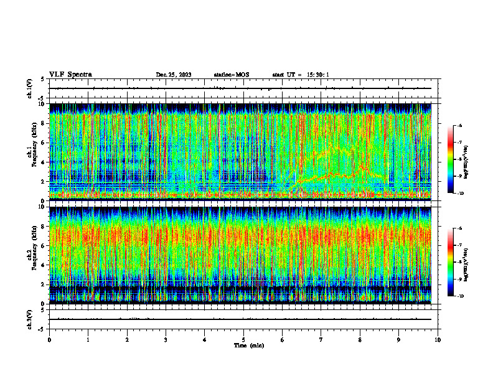Select the "start UT = 15:30:1" text
This screenshot has width=493, height=381.
[301, 75]
